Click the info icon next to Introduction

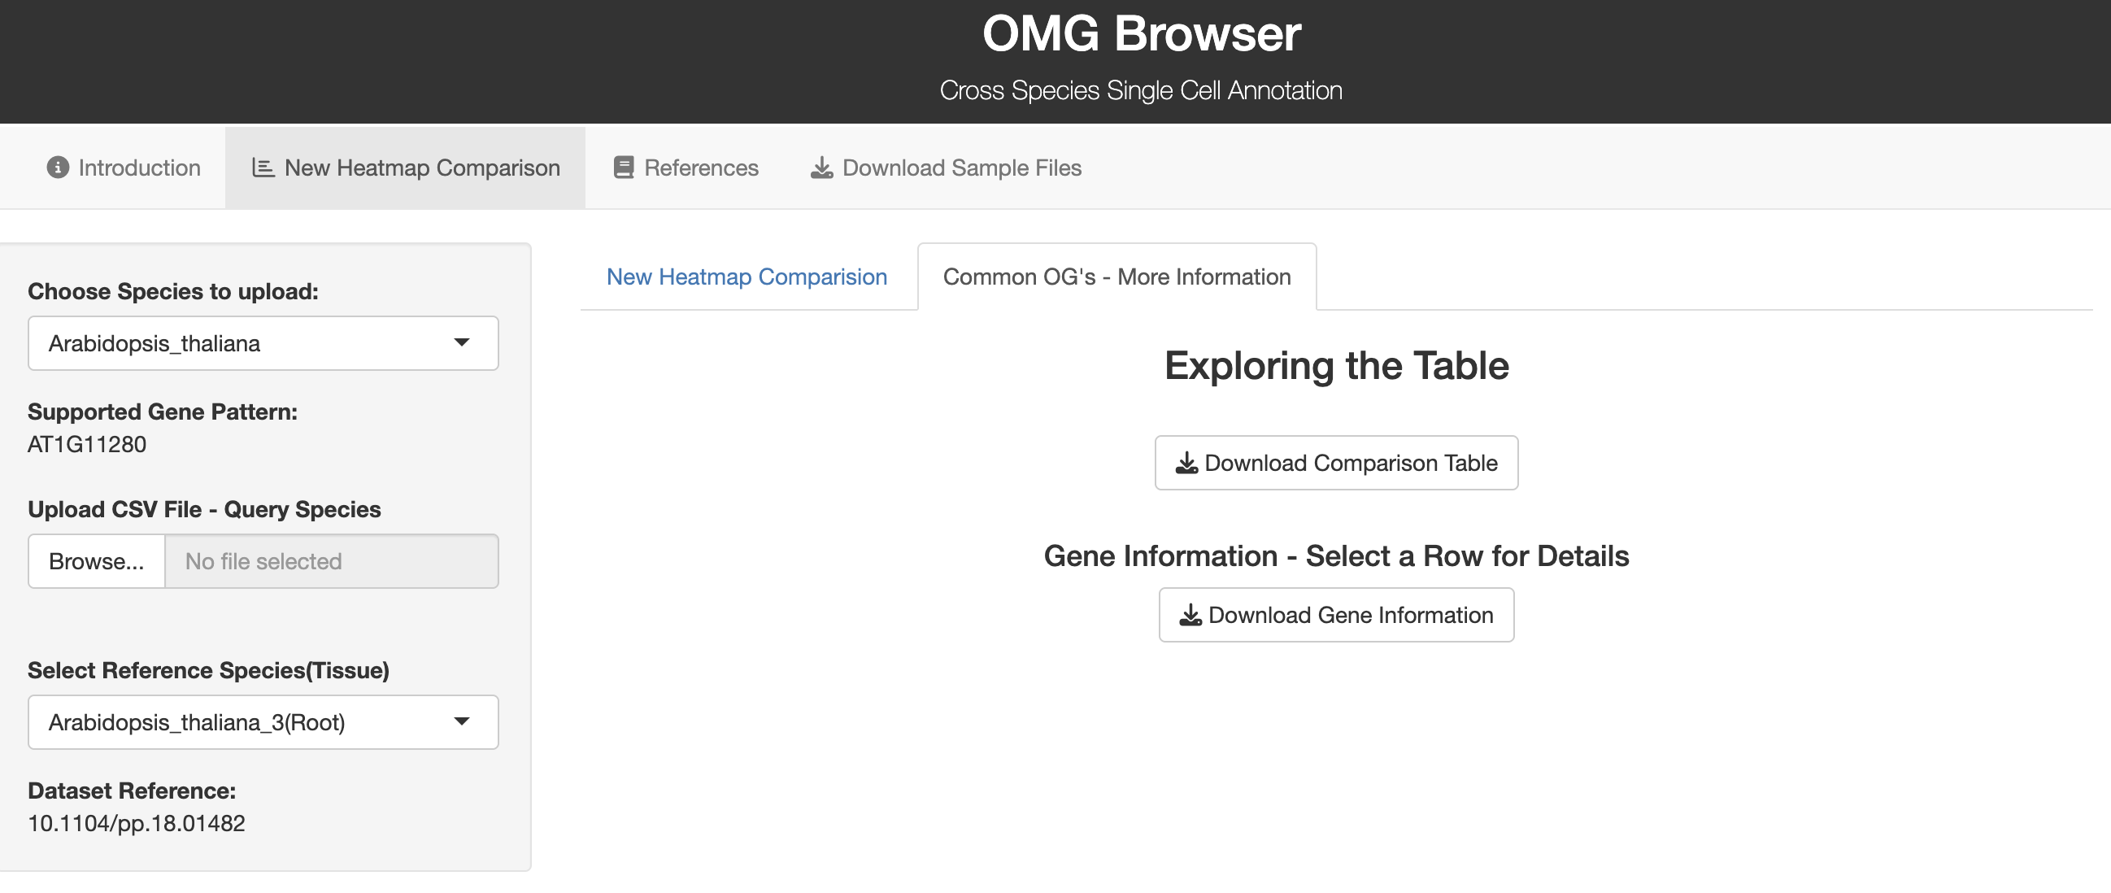(x=57, y=167)
